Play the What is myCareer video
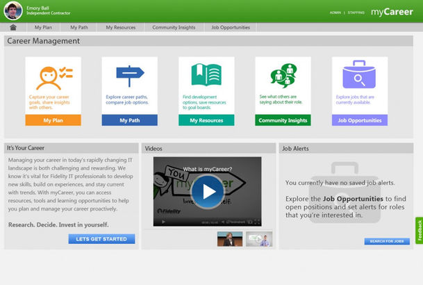The image size is (423, 285). (207, 191)
